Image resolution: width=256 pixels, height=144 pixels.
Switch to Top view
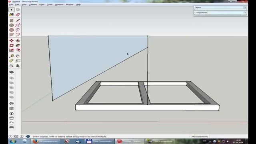(12, 108)
